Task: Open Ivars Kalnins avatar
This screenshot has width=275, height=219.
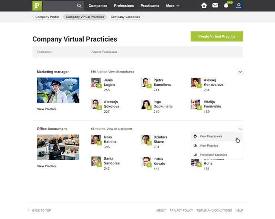Action: coord(96,140)
